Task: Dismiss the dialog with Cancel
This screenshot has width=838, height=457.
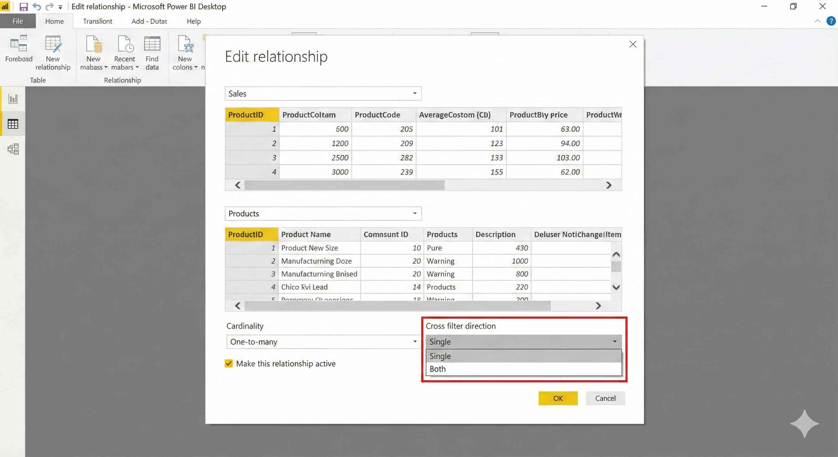Action: [x=605, y=398]
